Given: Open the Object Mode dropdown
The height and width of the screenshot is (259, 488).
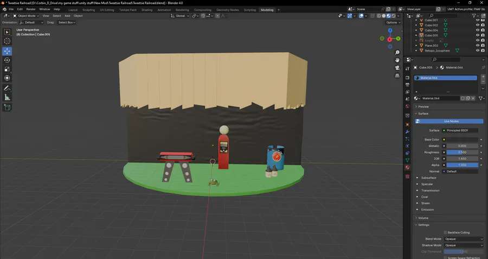Looking at the screenshot, I should (x=26, y=16).
